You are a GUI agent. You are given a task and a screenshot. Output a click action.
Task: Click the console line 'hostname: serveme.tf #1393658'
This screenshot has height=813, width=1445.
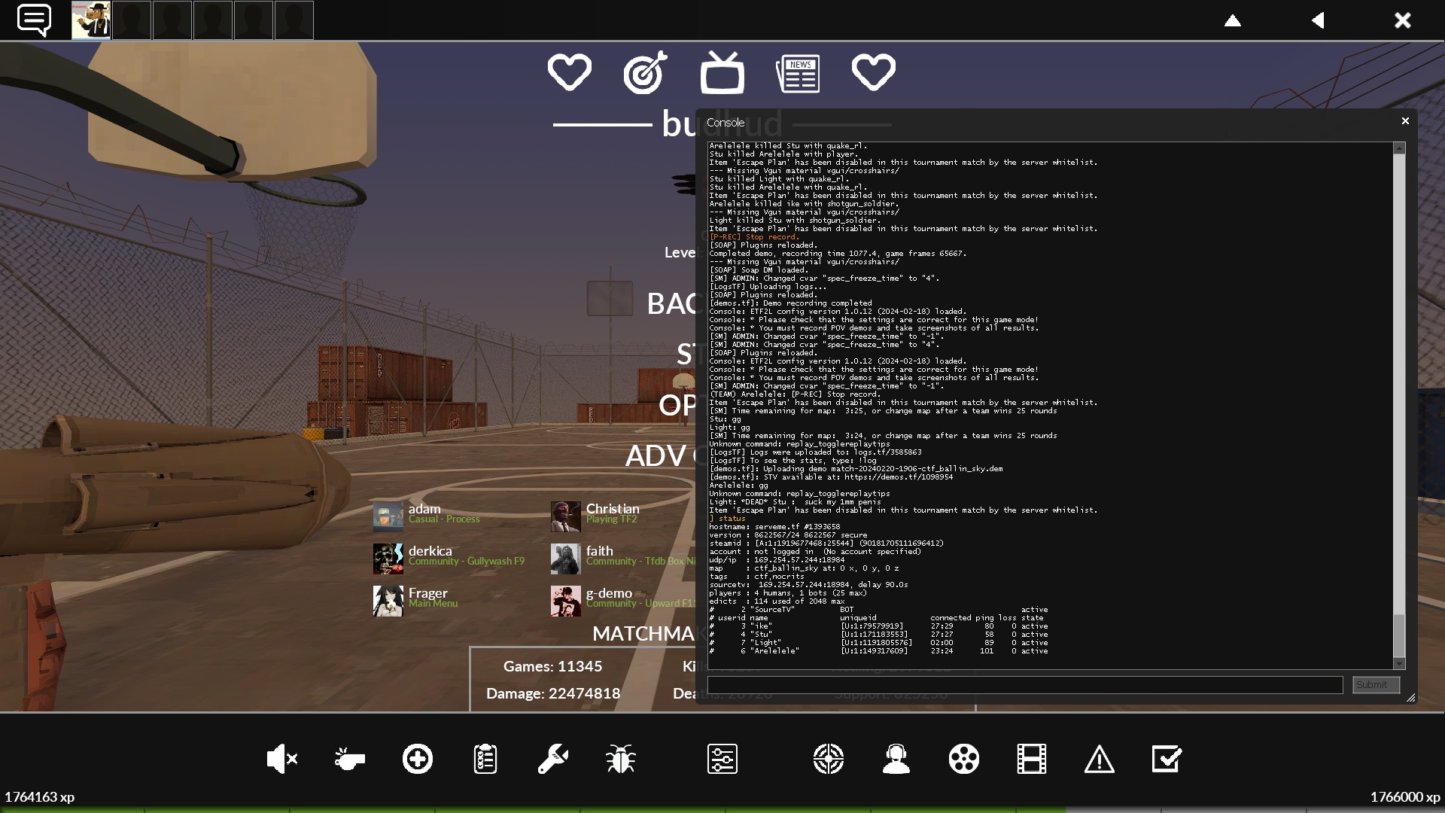(x=774, y=527)
